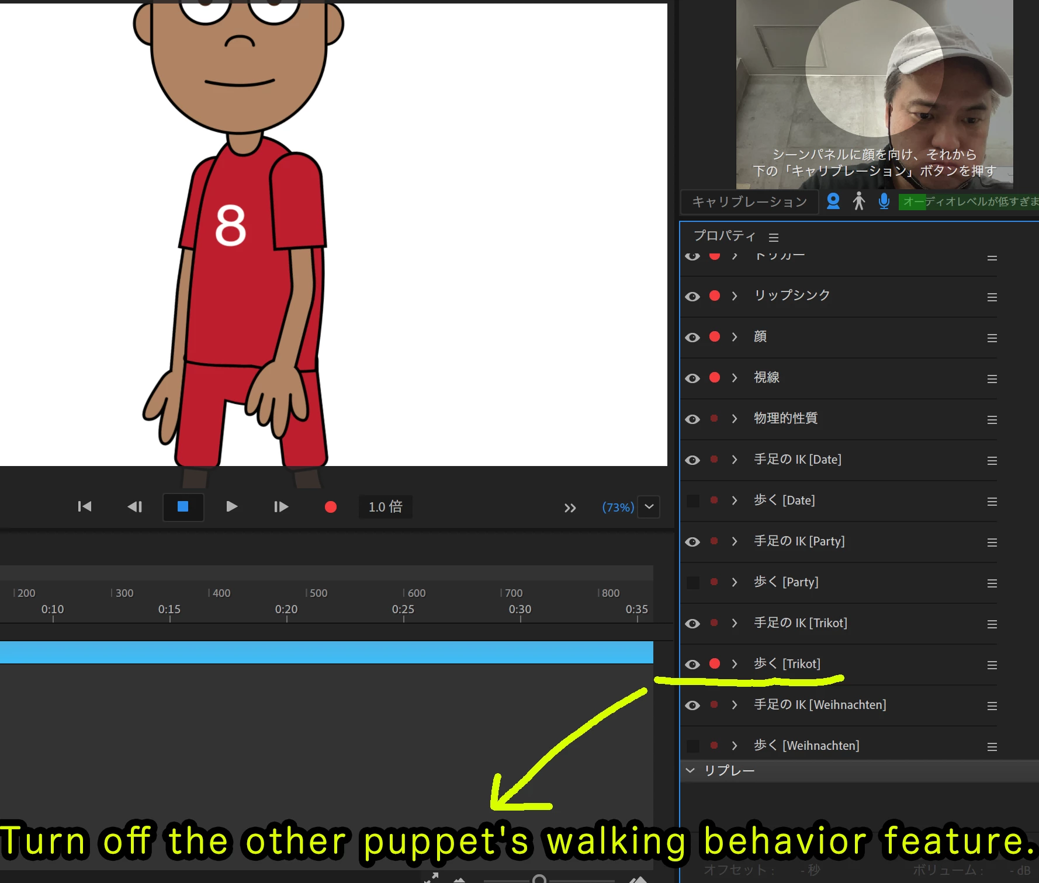1039x883 pixels.
Task: Expand the 物理的性質 behavior
Action: 735,419
